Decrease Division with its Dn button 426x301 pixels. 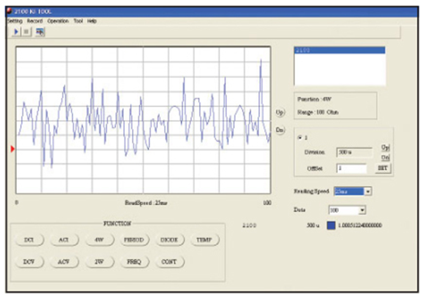(x=385, y=157)
